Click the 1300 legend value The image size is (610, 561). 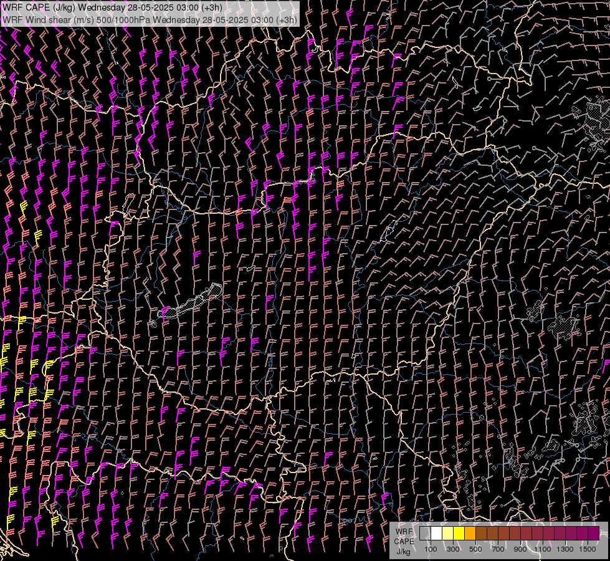tap(565, 549)
